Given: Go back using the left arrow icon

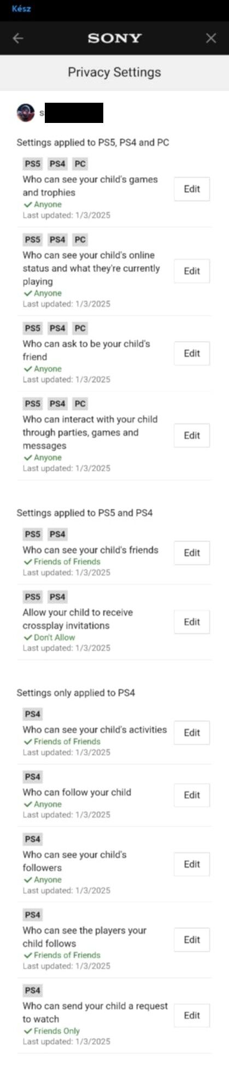Looking at the screenshot, I should [18, 38].
